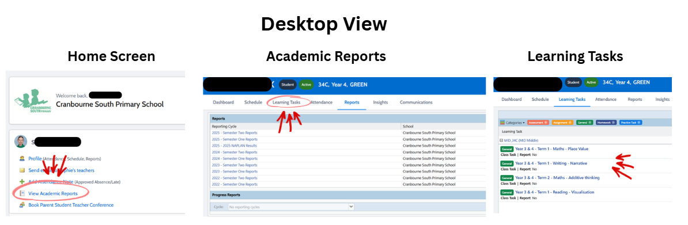Image resolution: width=688 pixels, height=225 pixels.
Task: Toggle the Homework category filter
Action: click(606, 123)
